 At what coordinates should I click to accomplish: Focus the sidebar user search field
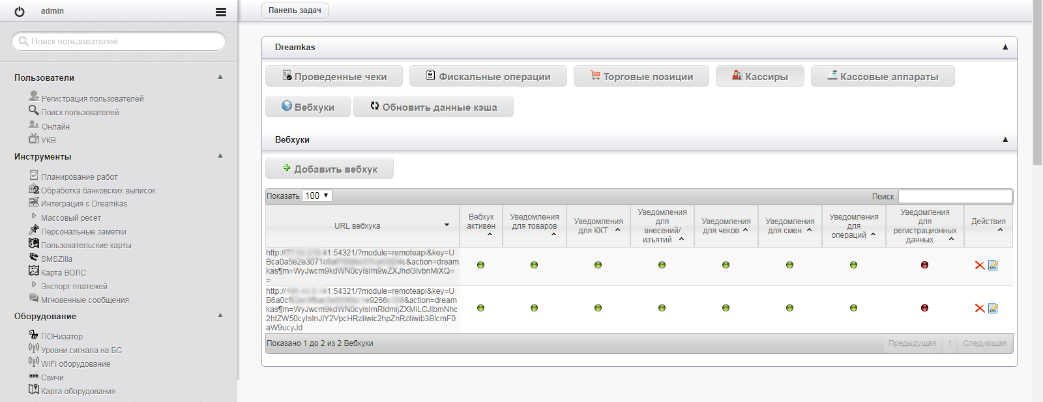(119, 41)
